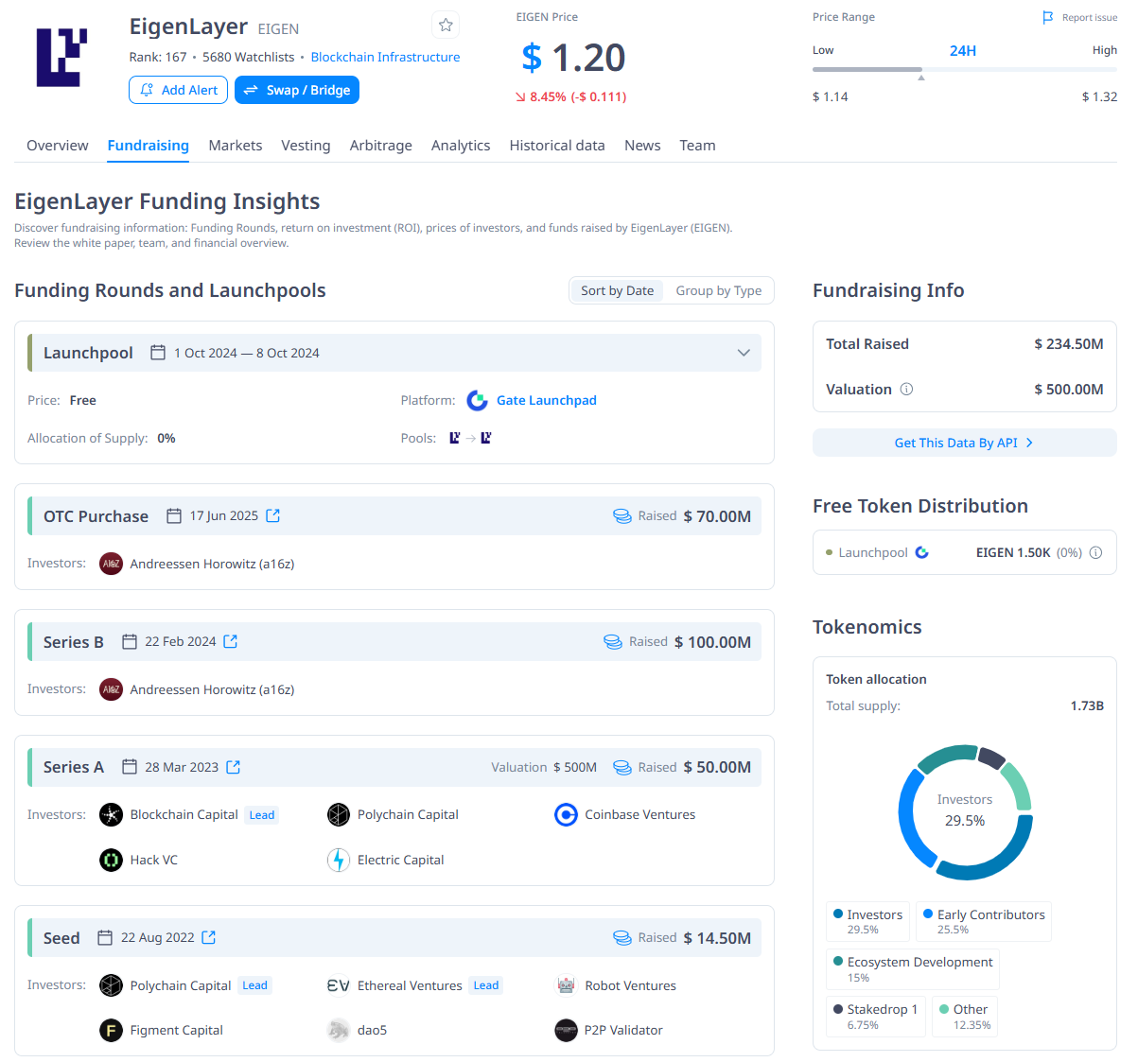Open the Team tab

tap(697, 146)
